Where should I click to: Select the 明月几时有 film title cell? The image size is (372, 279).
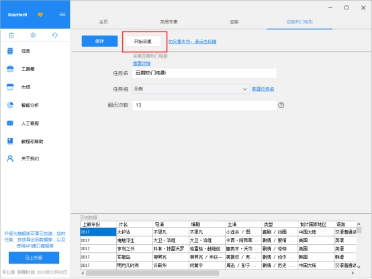[x=134, y=266]
